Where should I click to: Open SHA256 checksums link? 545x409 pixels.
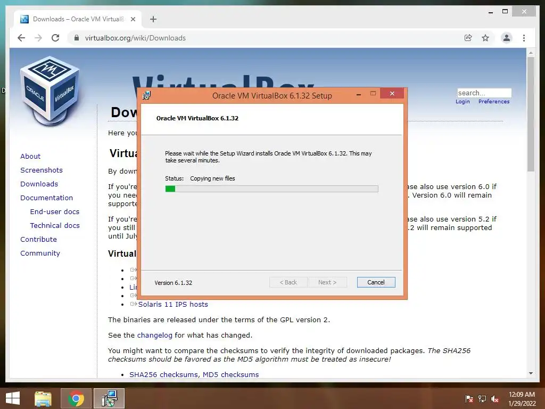[x=164, y=374]
